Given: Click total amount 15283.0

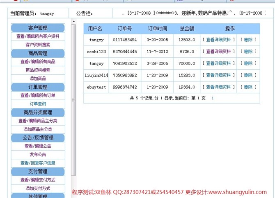Looking at the screenshot, I should coord(187,75).
